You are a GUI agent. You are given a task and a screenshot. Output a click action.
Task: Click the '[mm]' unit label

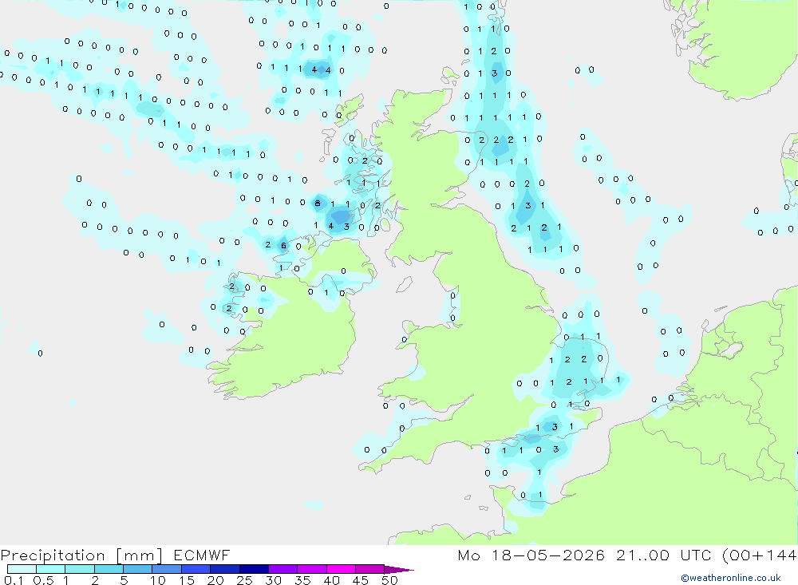pos(139,555)
